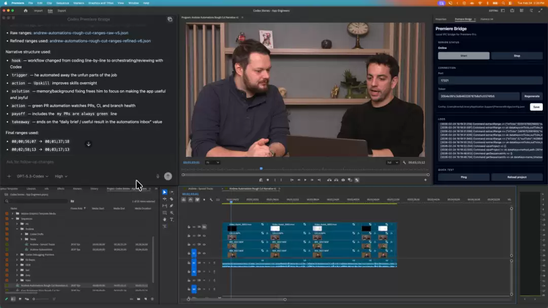
Task: Toggle eye visibility on V2 track
Action: coord(204,245)
